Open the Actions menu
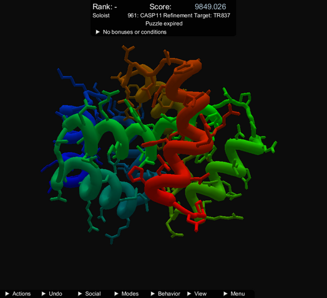 18,294
